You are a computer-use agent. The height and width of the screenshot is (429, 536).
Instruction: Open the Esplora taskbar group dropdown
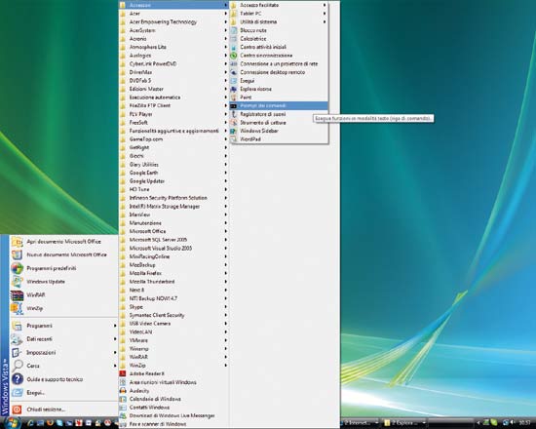point(424,423)
